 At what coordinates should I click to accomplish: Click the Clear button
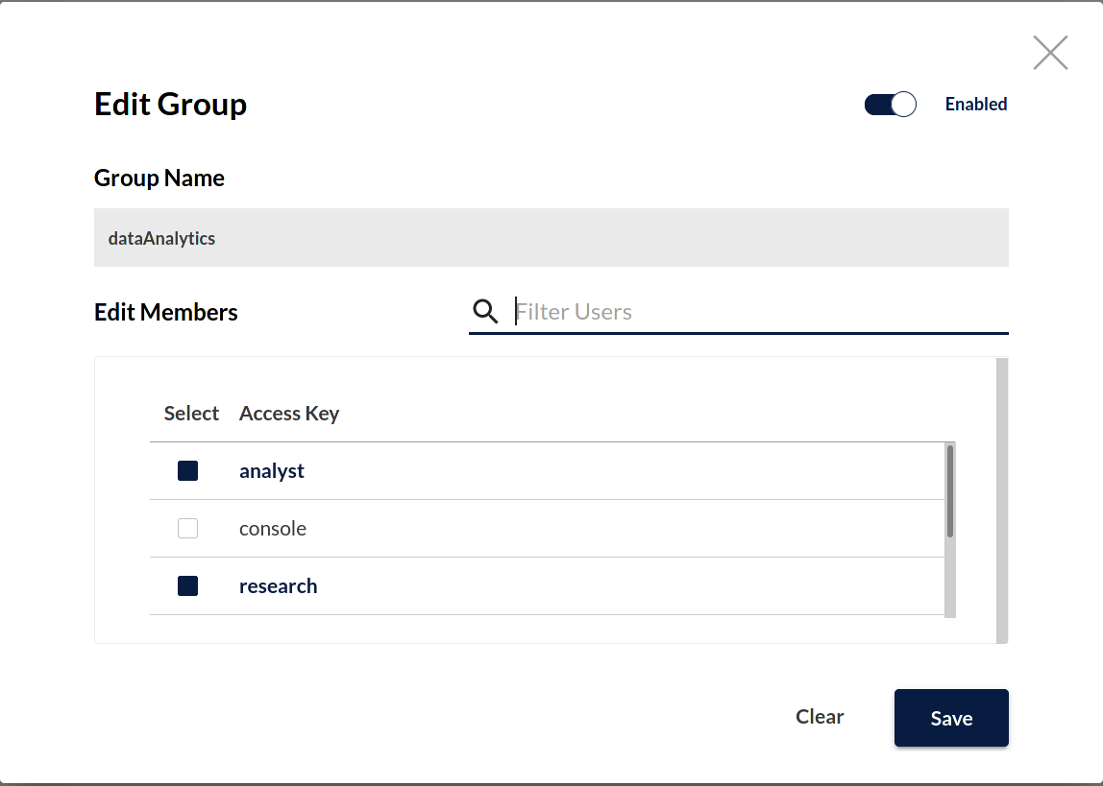point(819,716)
